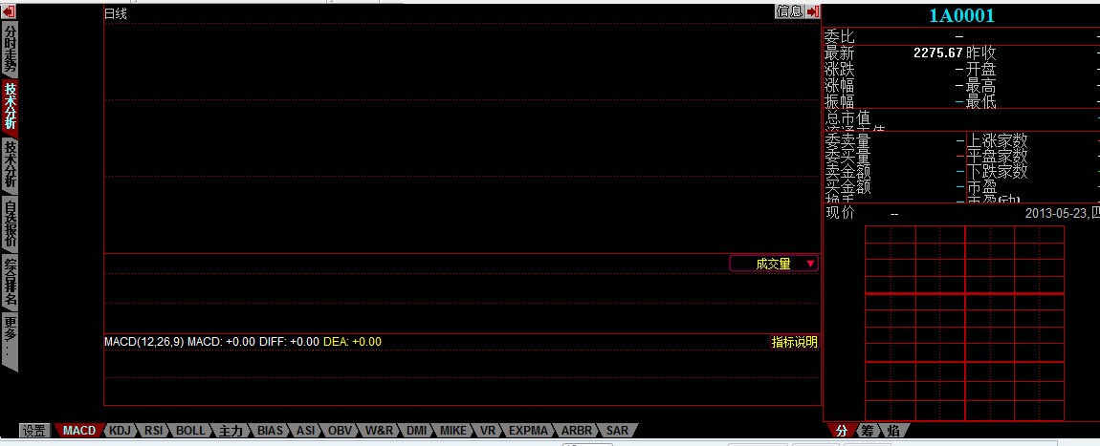Click the 1A0001 stock code title
1100x446 pixels.
point(961,15)
